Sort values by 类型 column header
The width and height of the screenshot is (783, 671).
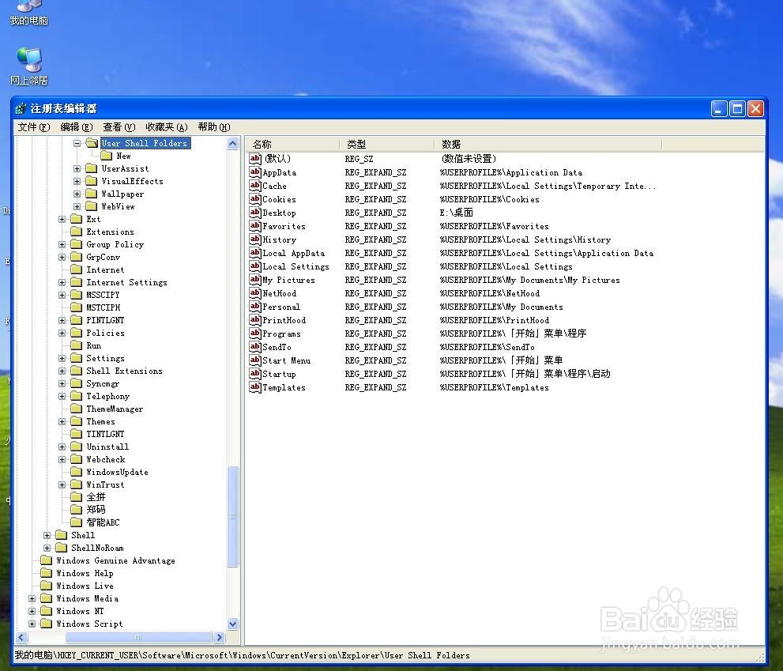pos(386,145)
